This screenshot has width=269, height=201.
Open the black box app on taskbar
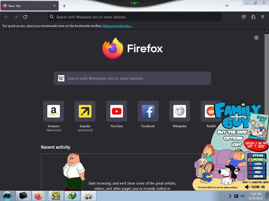[23, 196]
